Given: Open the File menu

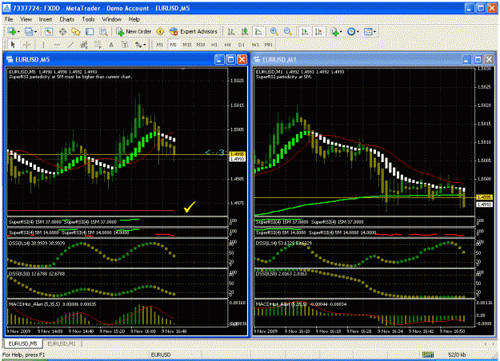Looking at the screenshot, I should pos(9,19).
